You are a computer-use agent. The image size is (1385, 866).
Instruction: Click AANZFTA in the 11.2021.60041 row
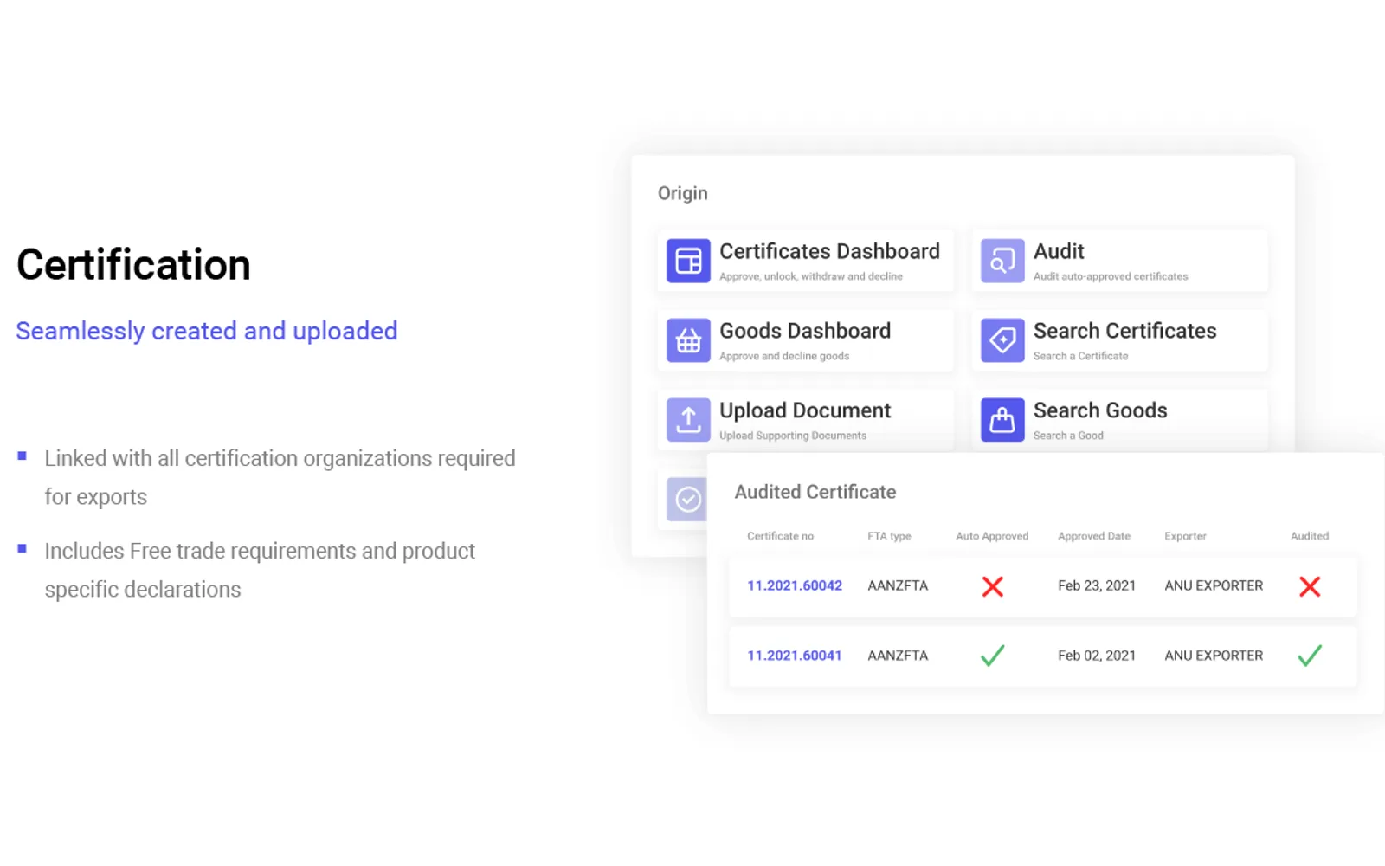click(898, 656)
